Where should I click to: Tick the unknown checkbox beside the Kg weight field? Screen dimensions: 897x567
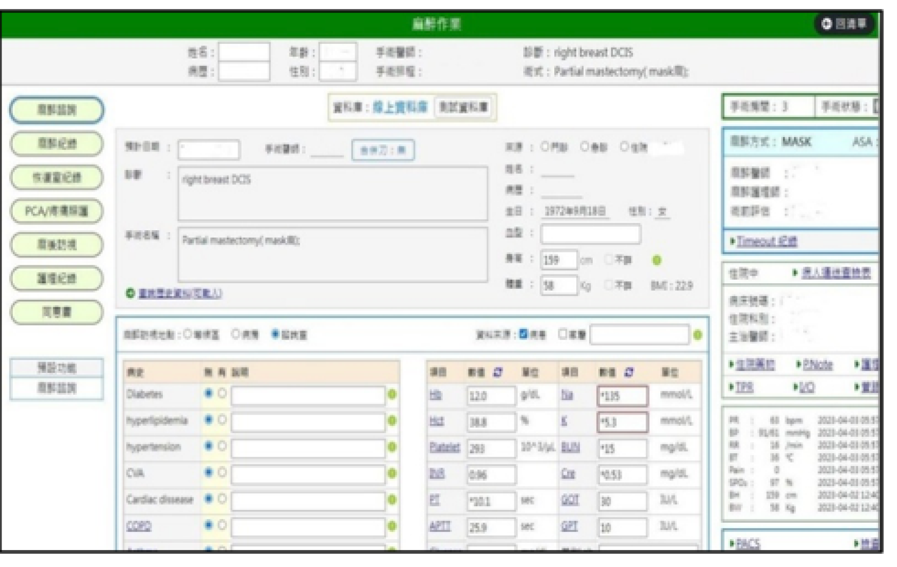609,285
